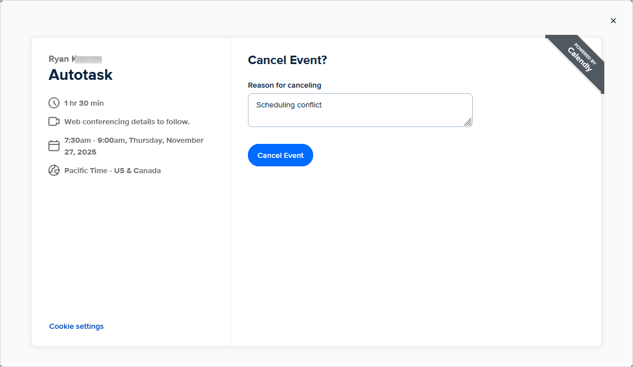Click the 7:30am - 9:00am date text
This screenshot has width=633, height=367.
(134, 146)
